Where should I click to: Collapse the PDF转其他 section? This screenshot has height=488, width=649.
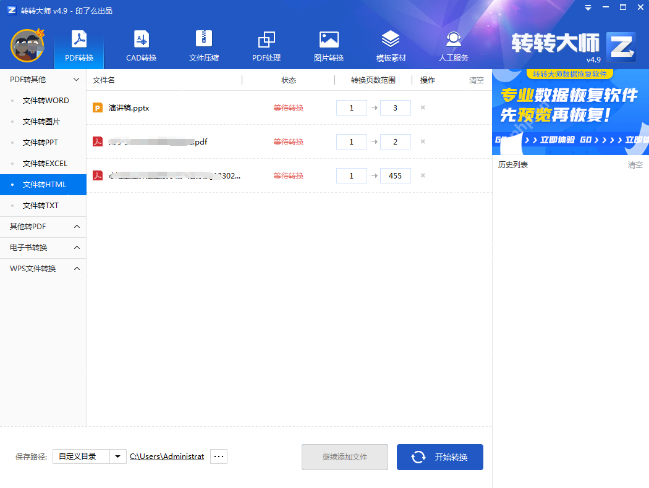click(x=43, y=79)
